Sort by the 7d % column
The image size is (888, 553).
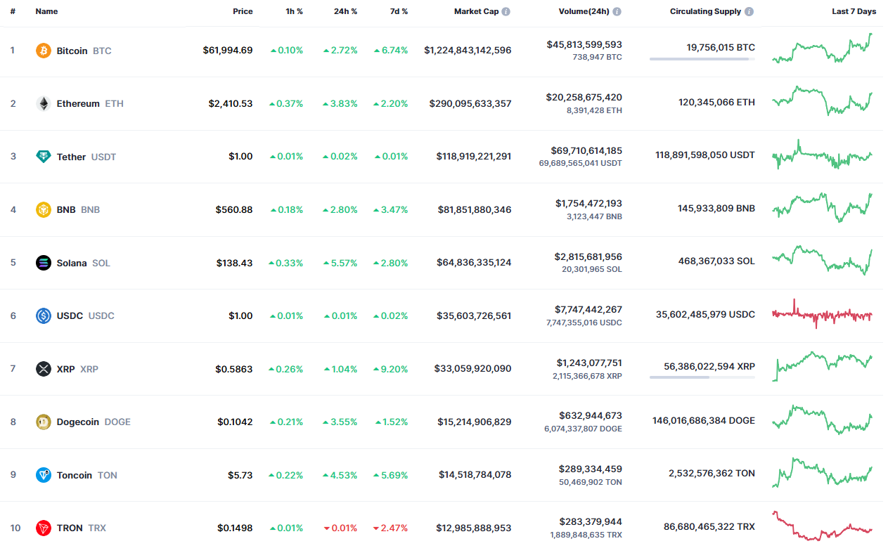[399, 12]
